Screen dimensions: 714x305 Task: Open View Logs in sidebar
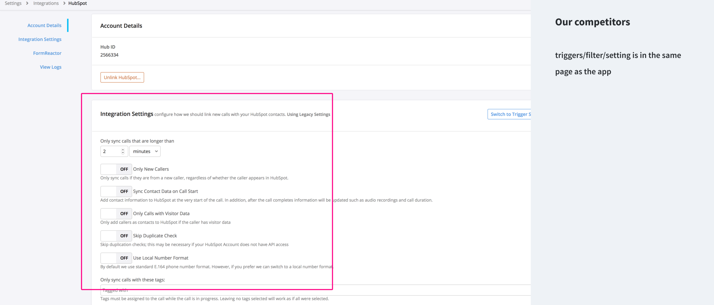click(x=51, y=67)
